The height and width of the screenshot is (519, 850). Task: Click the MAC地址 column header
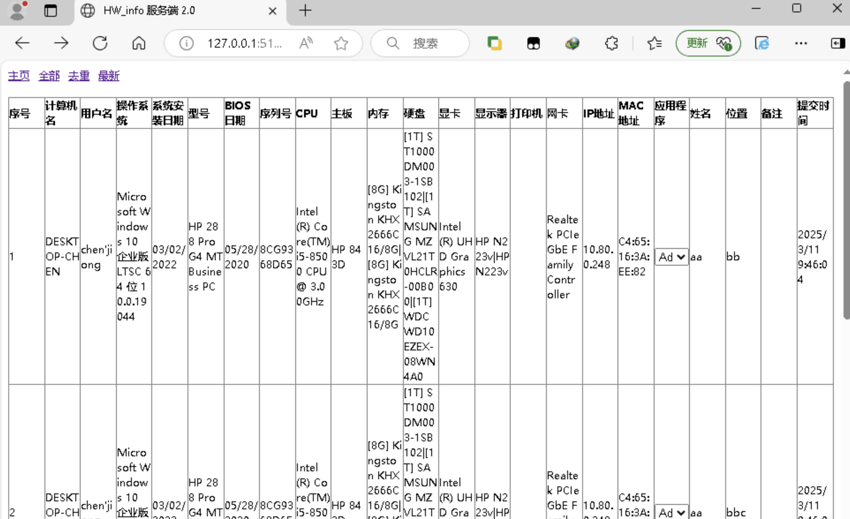636,113
